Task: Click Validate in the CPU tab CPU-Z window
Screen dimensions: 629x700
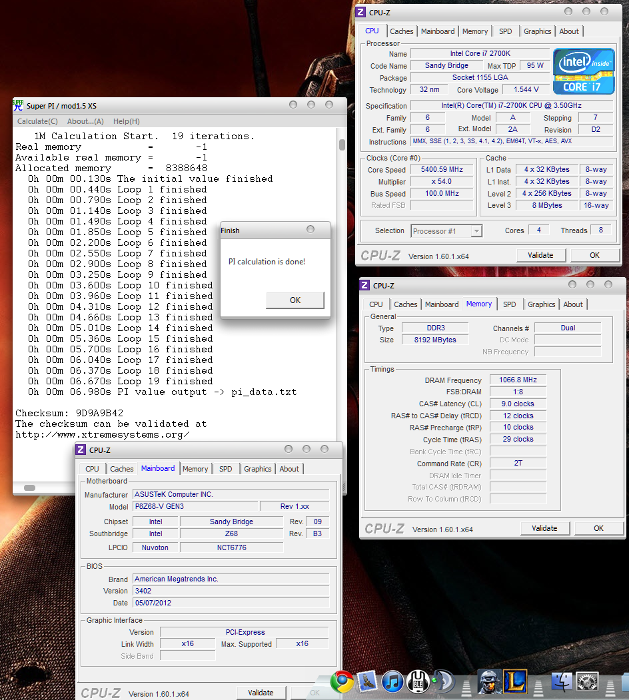Action: (540, 255)
